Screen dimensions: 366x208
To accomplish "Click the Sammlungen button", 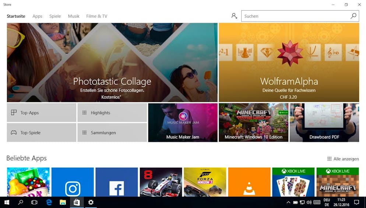I will tap(112, 133).
